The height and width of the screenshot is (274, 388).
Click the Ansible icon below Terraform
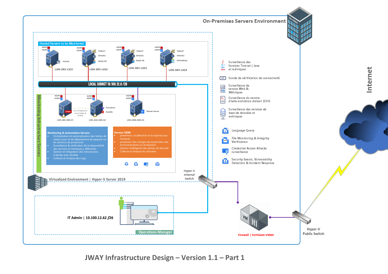(x=102, y=112)
